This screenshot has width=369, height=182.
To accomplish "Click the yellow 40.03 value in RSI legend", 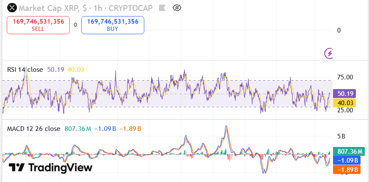I will (x=76, y=70).
